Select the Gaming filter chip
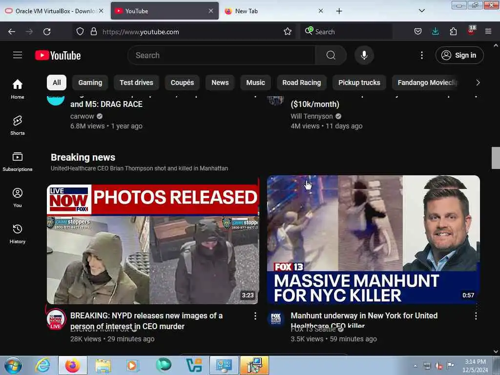 [90, 83]
